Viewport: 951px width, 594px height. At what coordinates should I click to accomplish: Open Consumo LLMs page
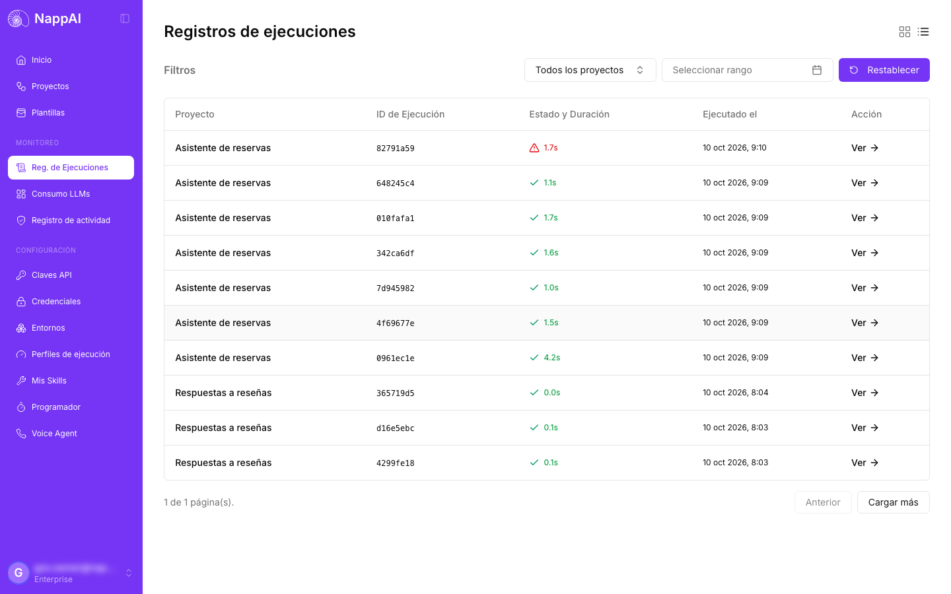[x=71, y=194]
